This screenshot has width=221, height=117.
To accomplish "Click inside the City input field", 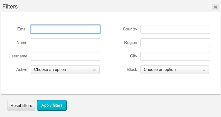I will (x=175, y=56).
